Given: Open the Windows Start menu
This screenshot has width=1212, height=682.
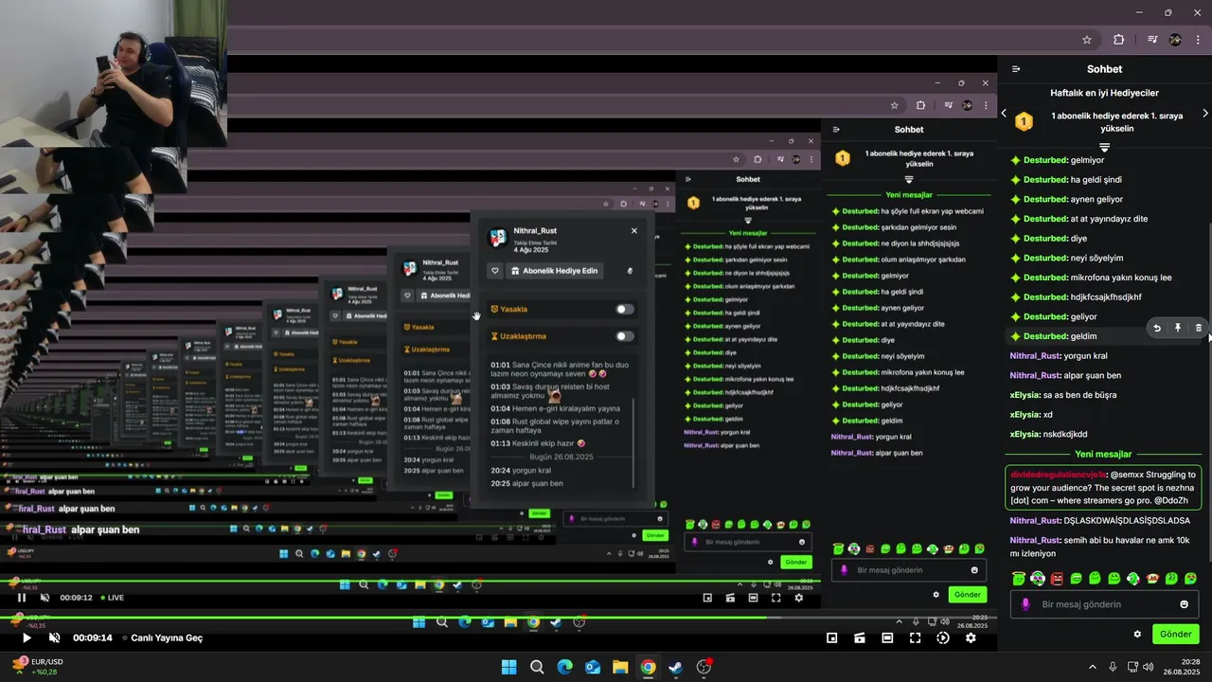Looking at the screenshot, I should point(508,667).
